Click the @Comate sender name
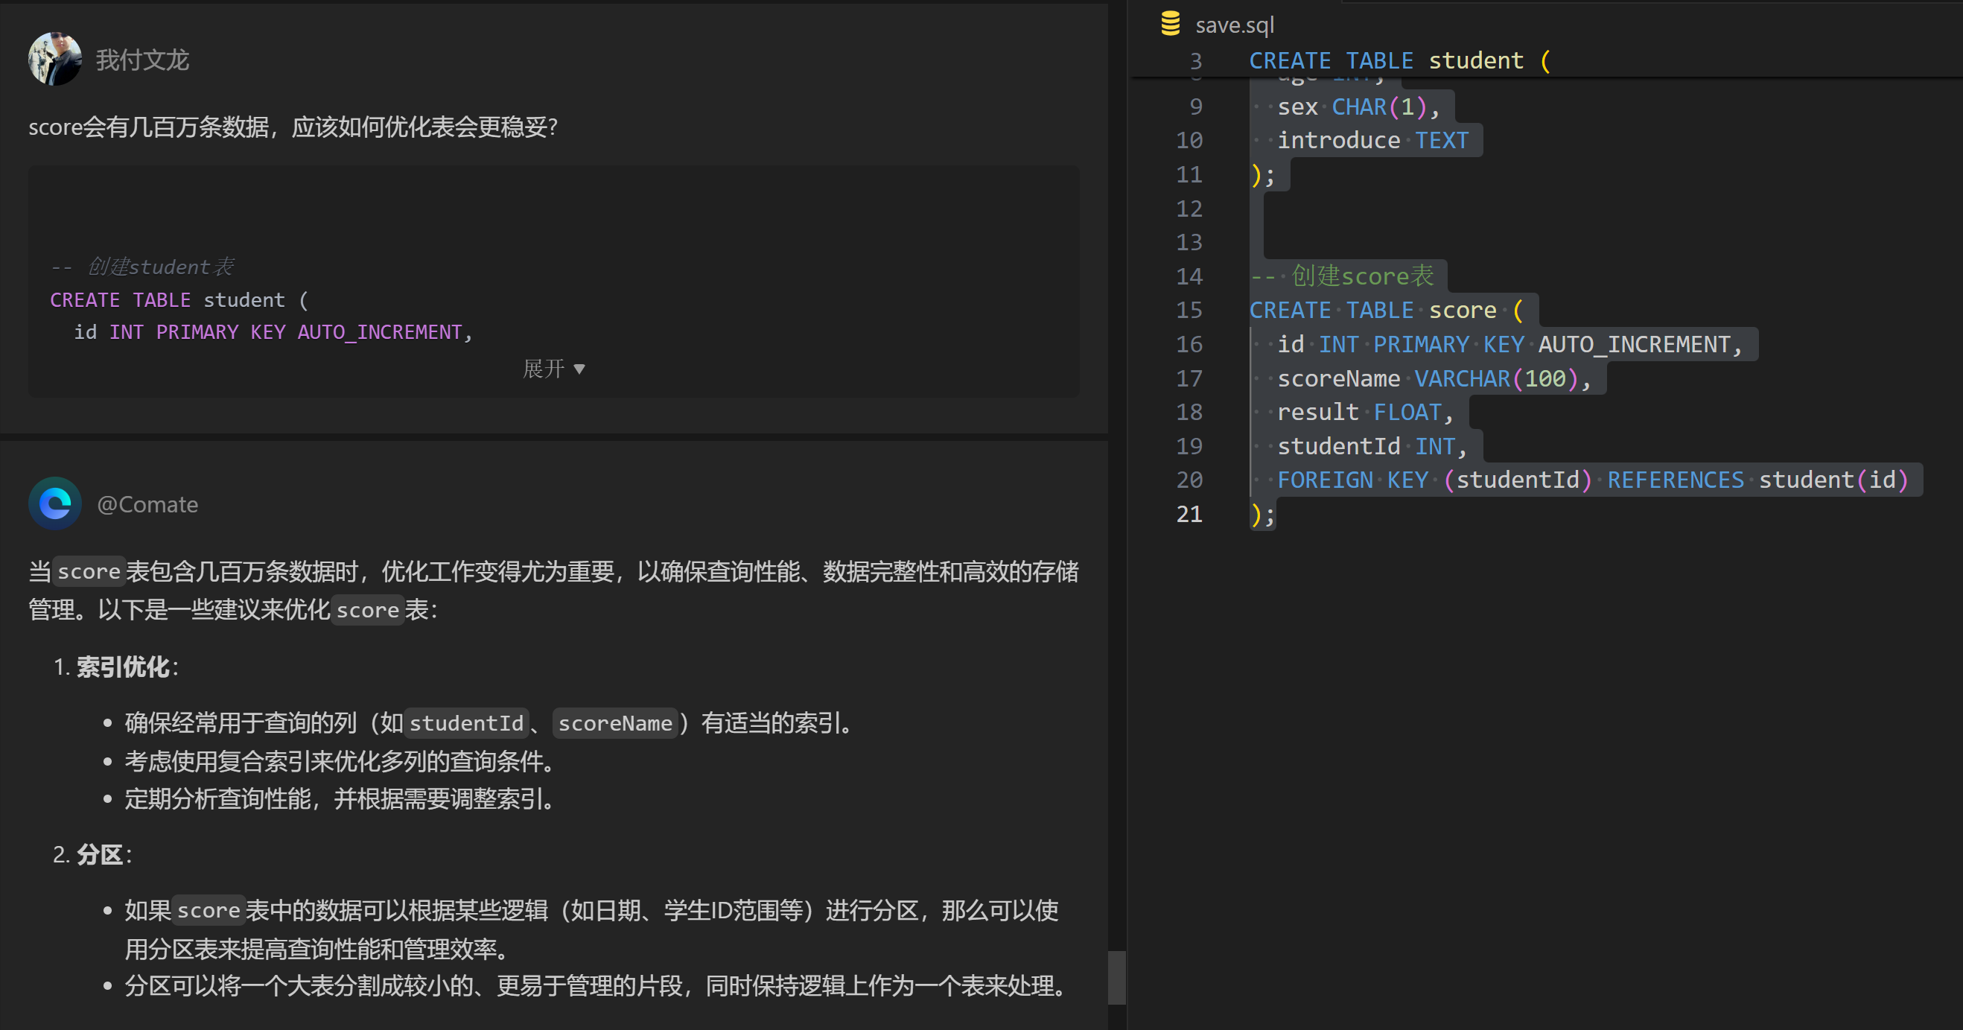The height and width of the screenshot is (1030, 1963). pyautogui.click(x=147, y=504)
